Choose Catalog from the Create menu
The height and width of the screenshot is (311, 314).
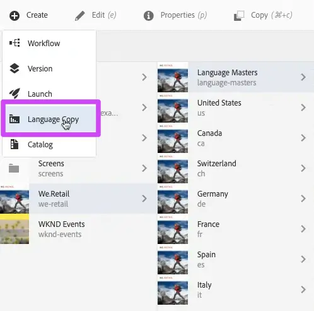[x=49, y=145]
